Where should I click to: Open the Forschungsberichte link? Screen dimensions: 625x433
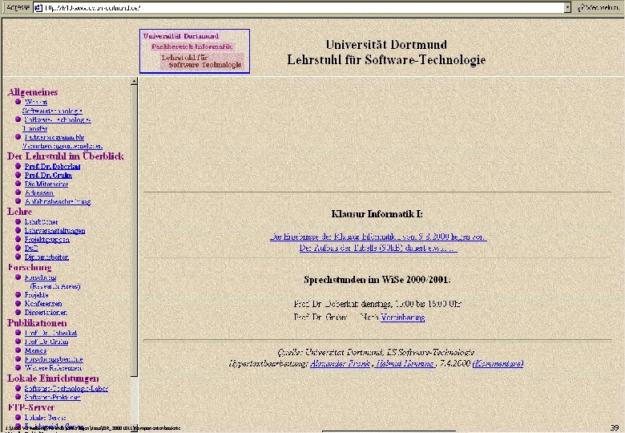54,359
